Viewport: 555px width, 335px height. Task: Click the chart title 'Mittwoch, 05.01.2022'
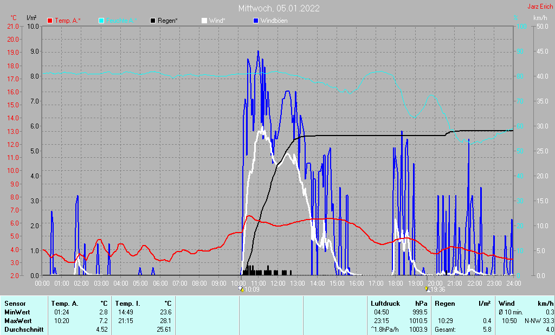(279, 8)
